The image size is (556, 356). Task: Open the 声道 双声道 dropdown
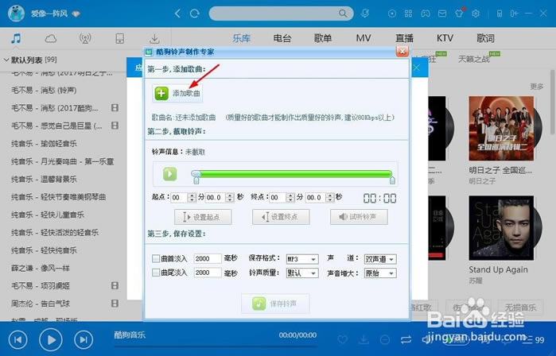[x=380, y=259]
